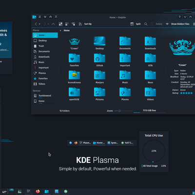Open the IOTA folder
The width and height of the screenshot is (195, 195).
[x=150, y=58]
